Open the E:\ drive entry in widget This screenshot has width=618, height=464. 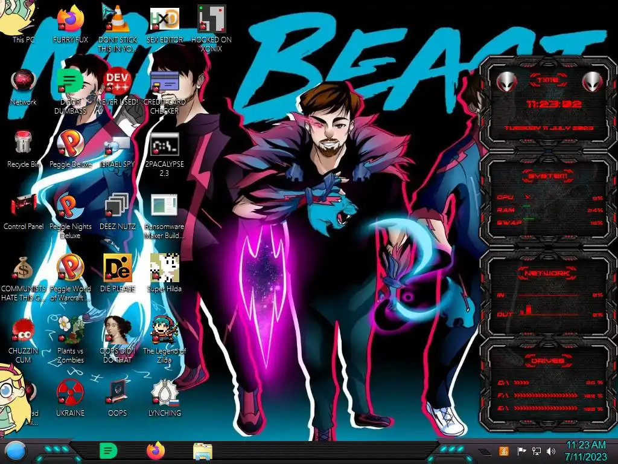[550, 408]
